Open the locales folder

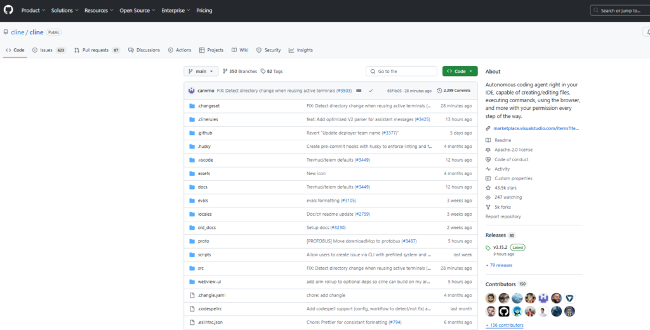tap(204, 214)
